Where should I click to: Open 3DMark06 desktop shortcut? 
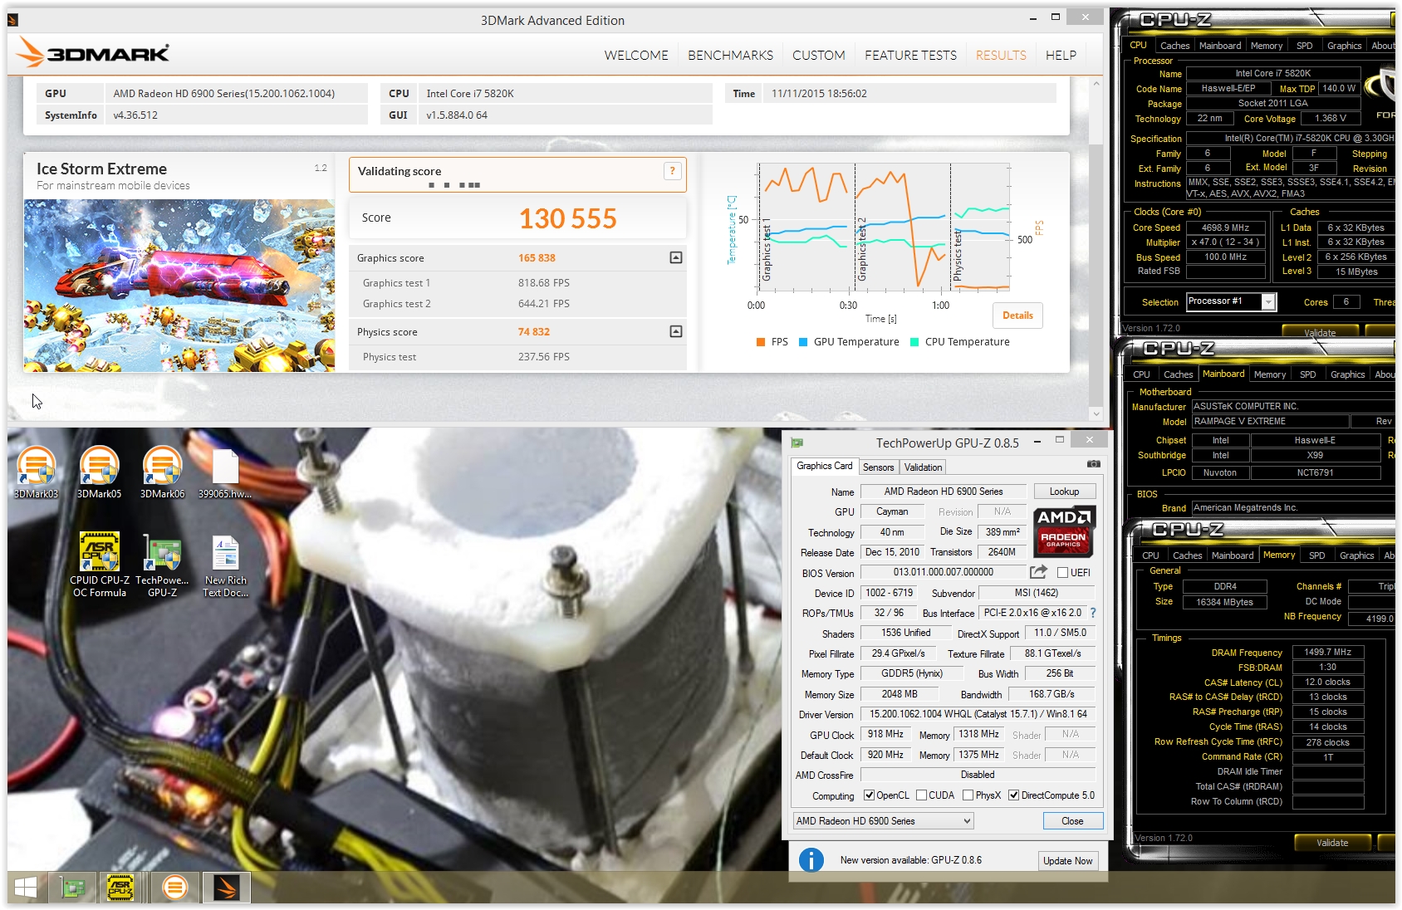coord(162,473)
